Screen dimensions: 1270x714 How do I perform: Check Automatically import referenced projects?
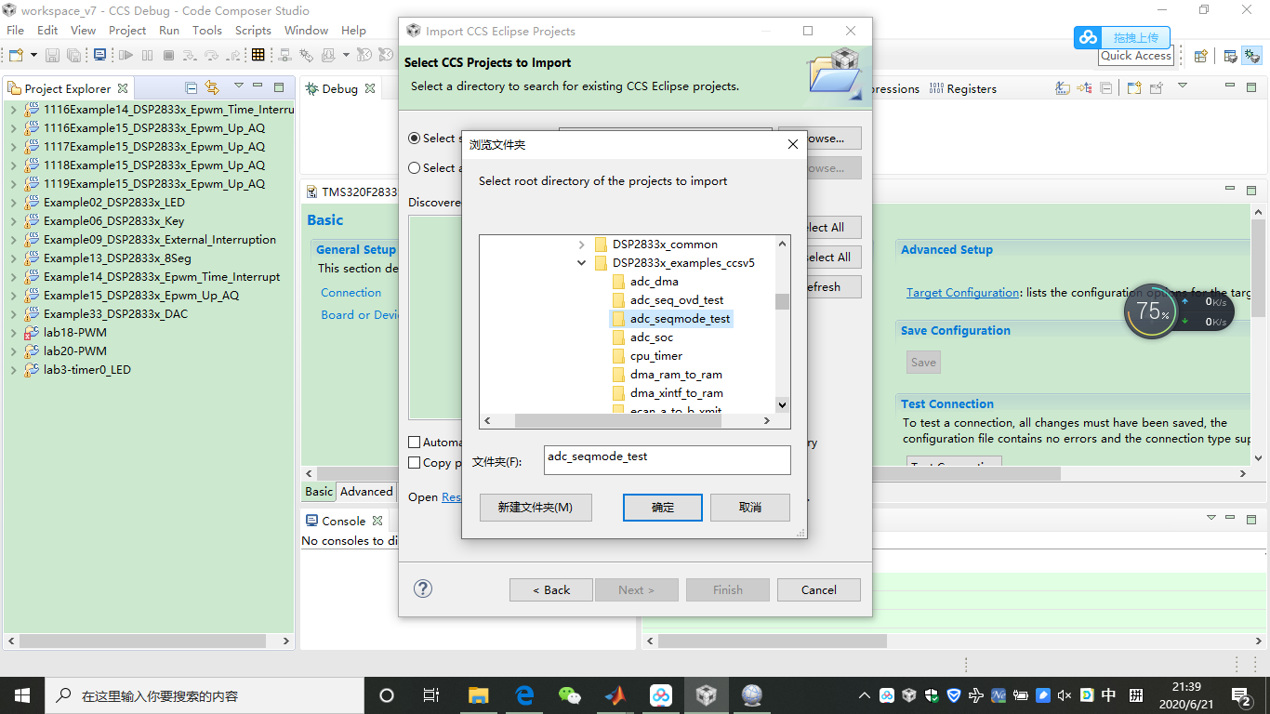click(x=415, y=442)
